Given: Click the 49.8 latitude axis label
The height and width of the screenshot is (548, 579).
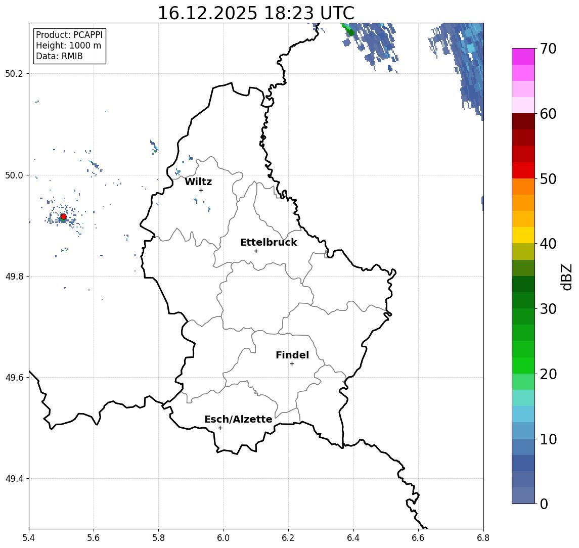Looking at the screenshot, I should click(x=14, y=276).
